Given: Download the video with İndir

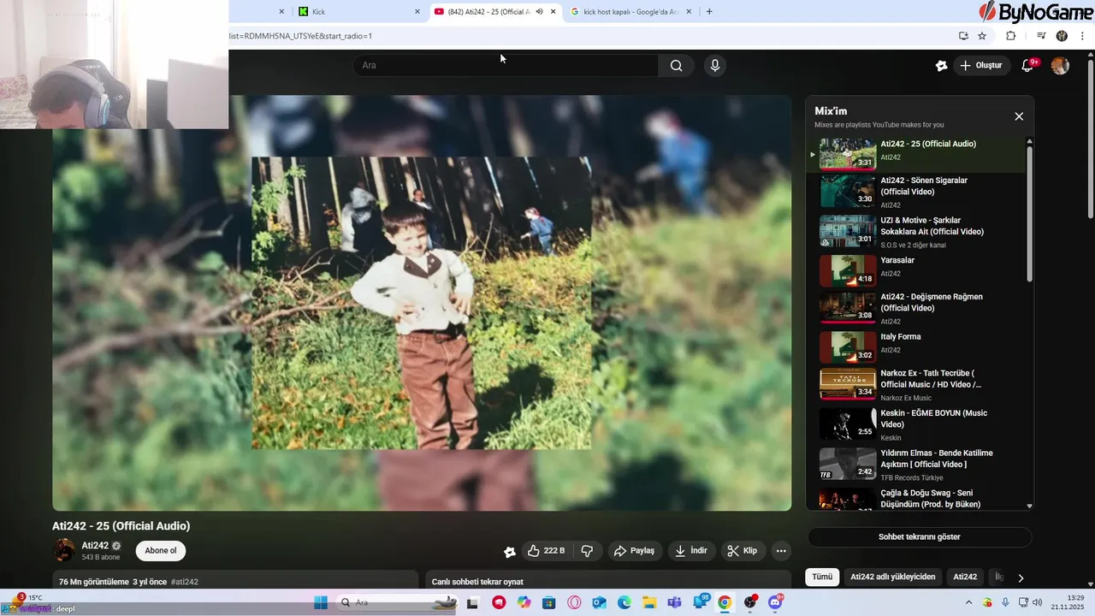Looking at the screenshot, I should pos(691,551).
